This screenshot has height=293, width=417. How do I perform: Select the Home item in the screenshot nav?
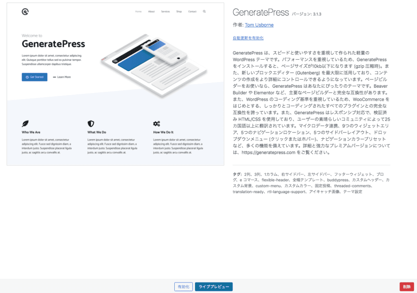point(138,11)
